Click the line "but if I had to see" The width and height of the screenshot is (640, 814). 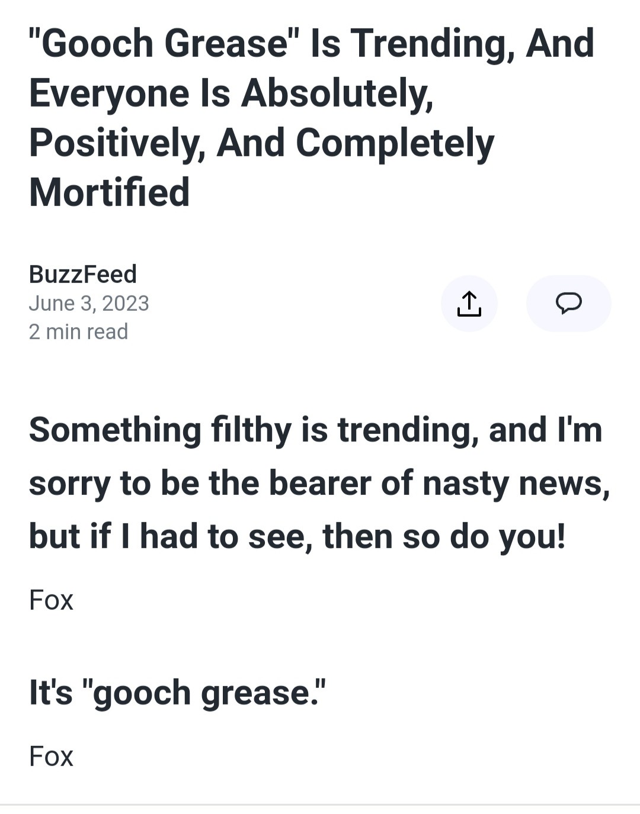click(297, 536)
